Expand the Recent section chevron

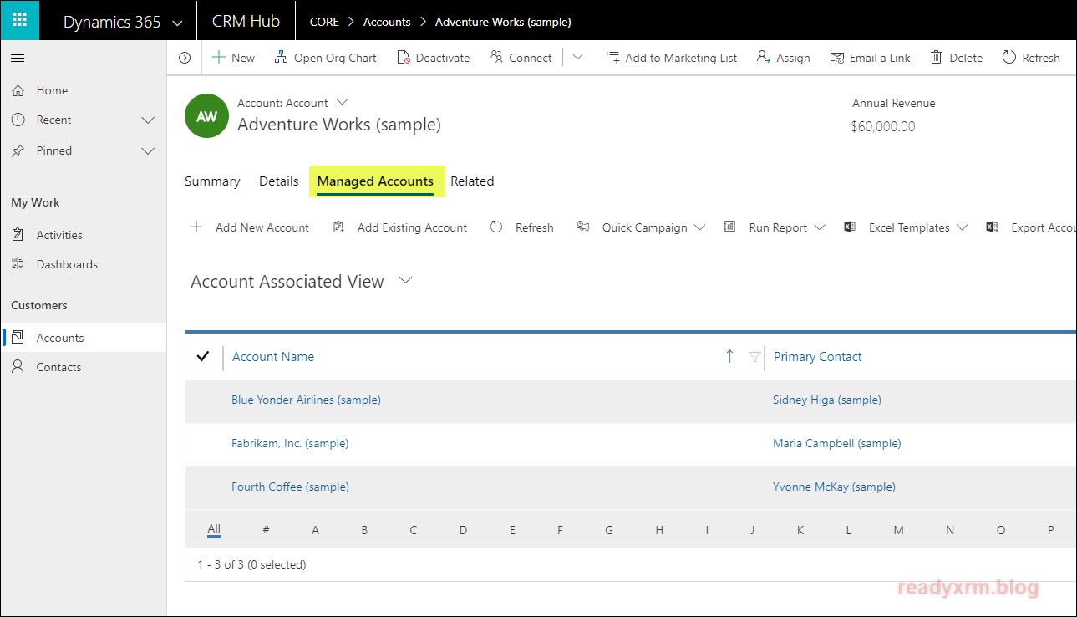point(148,120)
